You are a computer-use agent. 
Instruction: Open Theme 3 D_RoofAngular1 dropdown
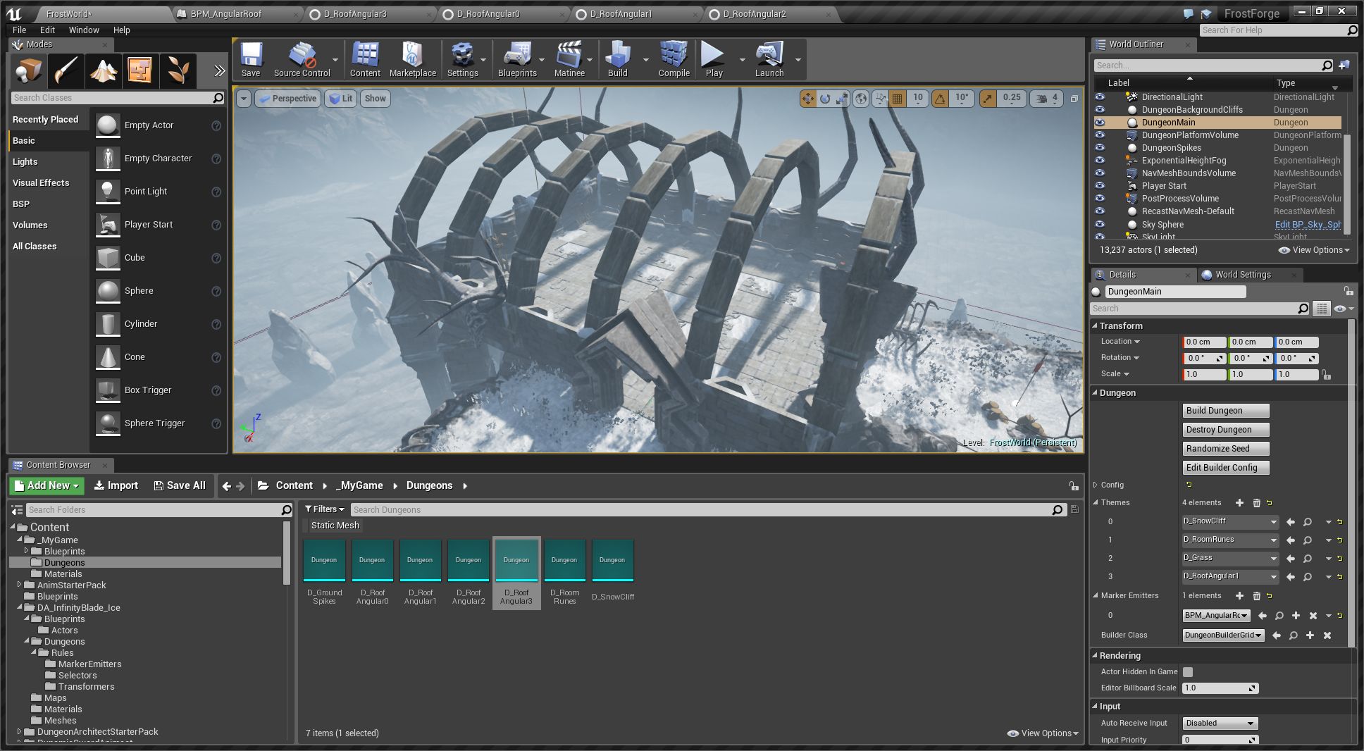1230,577
